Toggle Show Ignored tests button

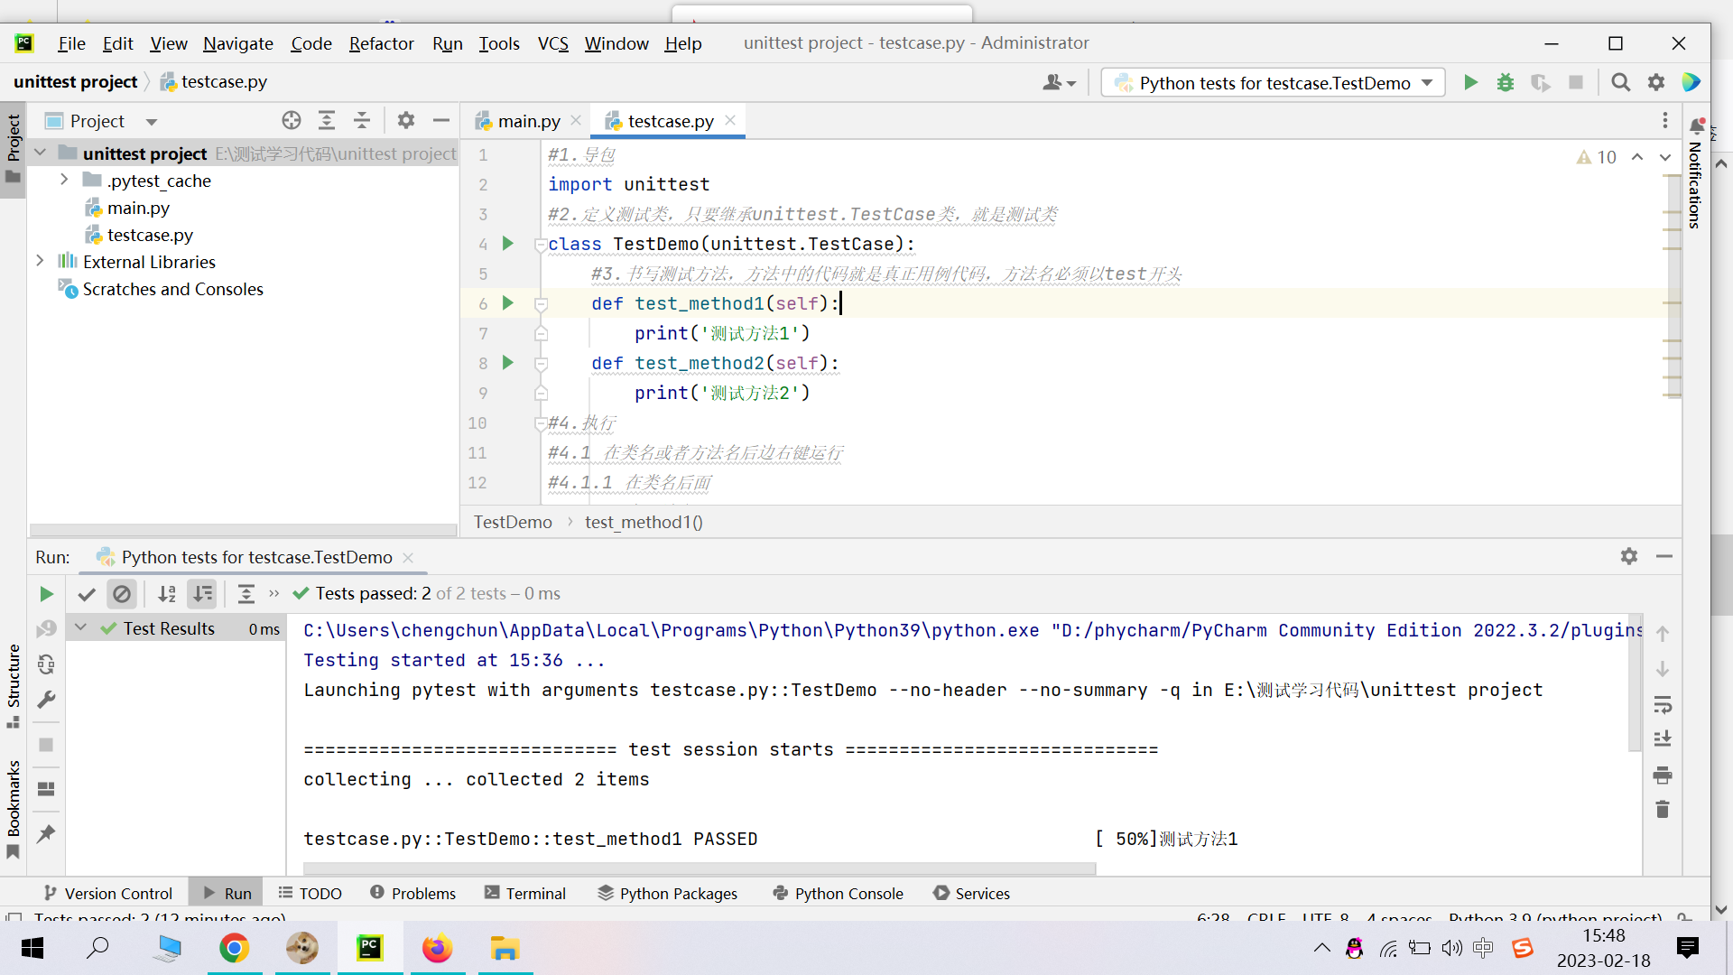pyautogui.click(x=122, y=594)
